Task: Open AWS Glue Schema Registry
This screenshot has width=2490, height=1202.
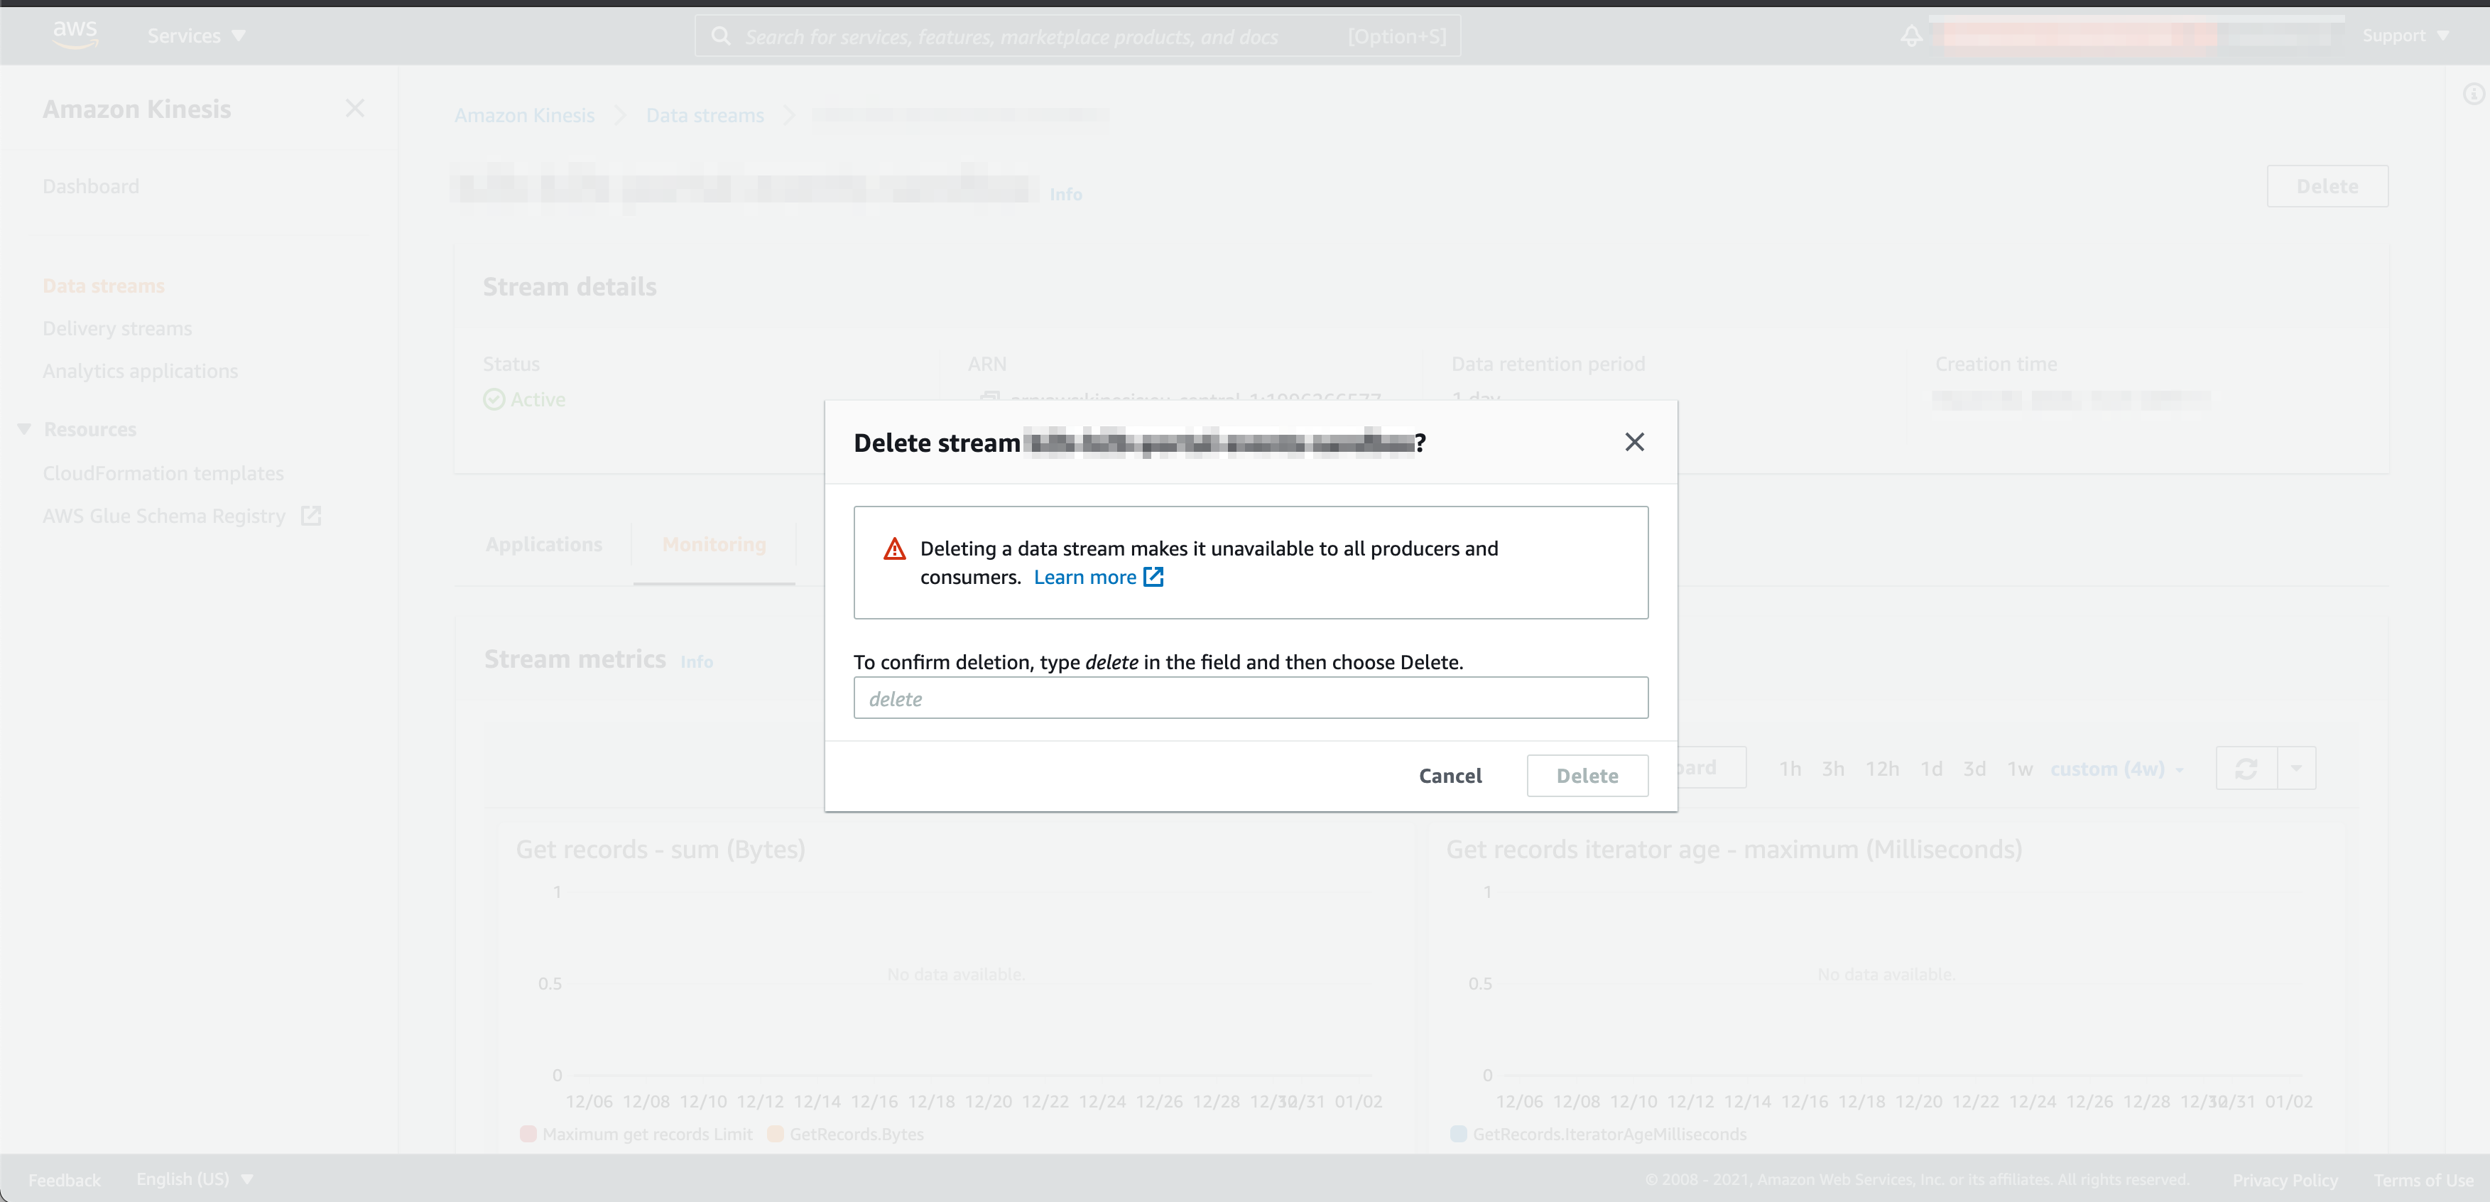Action: (164, 516)
